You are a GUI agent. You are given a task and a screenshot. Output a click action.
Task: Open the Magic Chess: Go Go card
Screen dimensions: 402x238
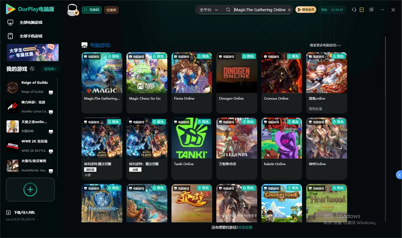(x=147, y=82)
